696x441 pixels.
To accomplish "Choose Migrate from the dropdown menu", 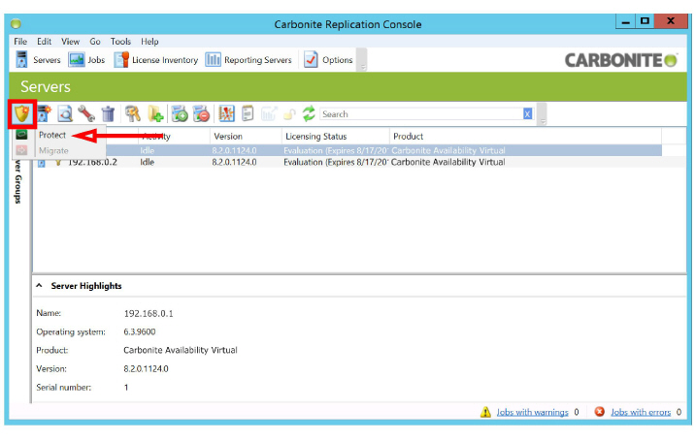I will point(53,150).
